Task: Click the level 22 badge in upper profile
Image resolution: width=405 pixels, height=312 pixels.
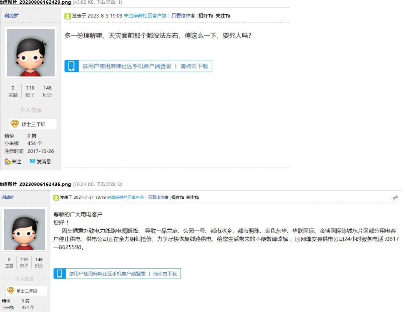Action: point(15,124)
